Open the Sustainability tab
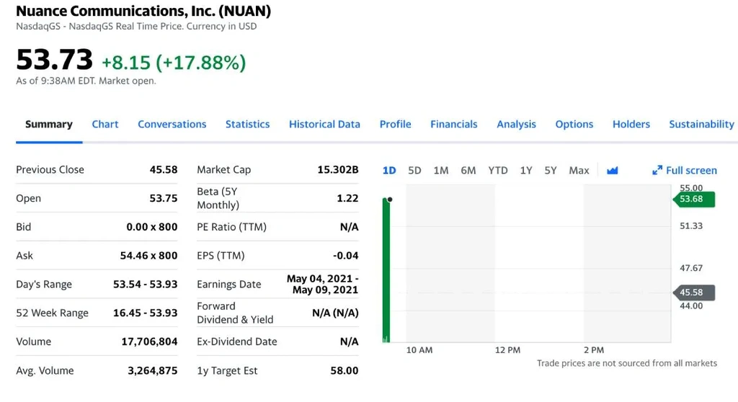738x402 pixels. [x=701, y=124]
